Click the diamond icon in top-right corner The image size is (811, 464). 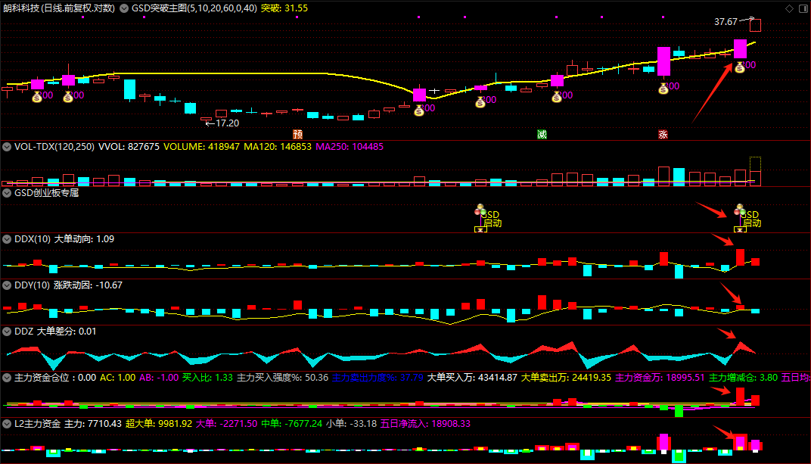pyautogui.click(x=789, y=8)
